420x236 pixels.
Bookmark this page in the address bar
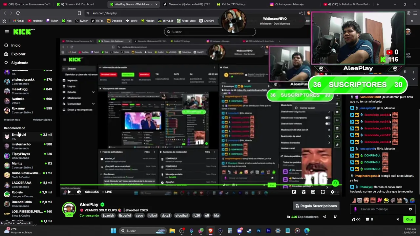(79, 13)
